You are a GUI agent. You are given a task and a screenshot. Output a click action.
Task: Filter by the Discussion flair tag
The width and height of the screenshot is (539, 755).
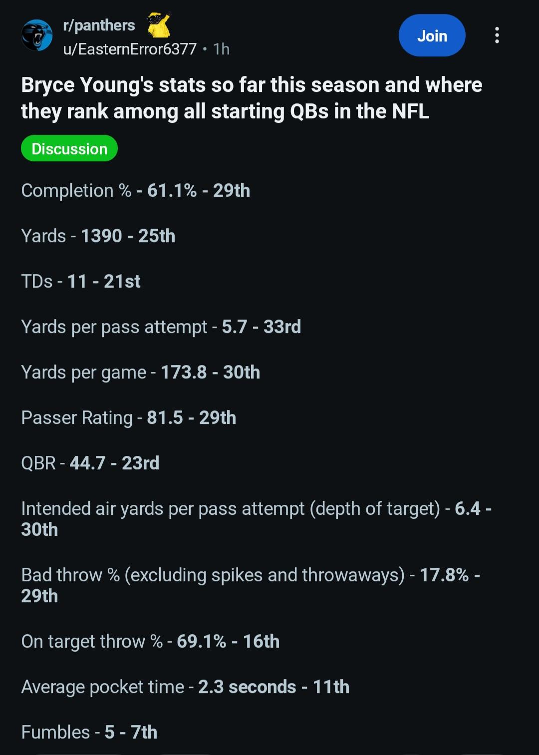click(69, 149)
